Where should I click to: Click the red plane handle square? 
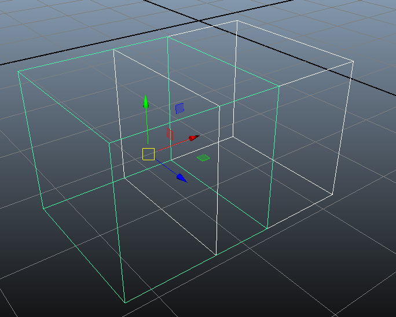170,134
